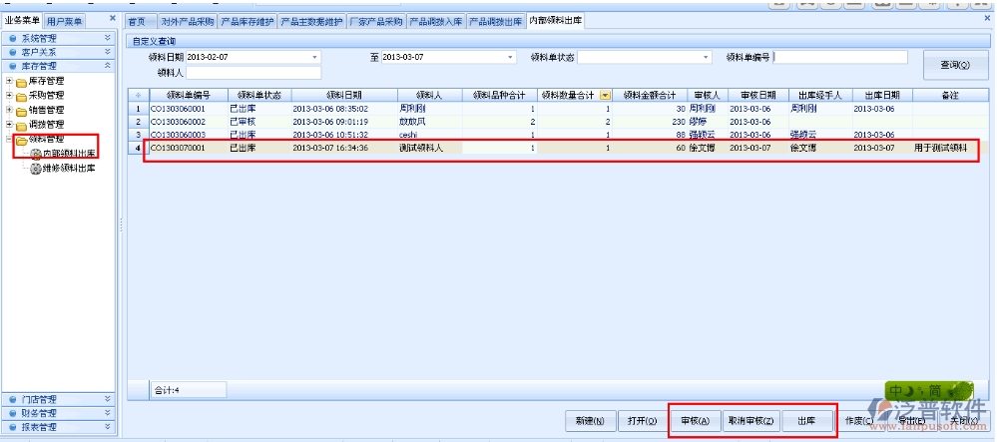Expand the 客户关系 accordion section
This screenshot has height=442, width=997.
point(108,52)
